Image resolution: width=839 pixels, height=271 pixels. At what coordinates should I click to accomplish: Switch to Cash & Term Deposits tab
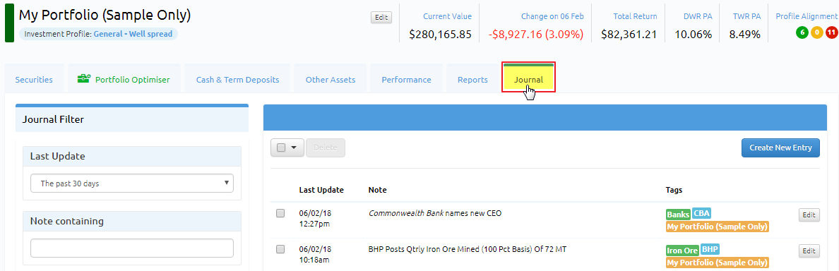click(237, 80)
